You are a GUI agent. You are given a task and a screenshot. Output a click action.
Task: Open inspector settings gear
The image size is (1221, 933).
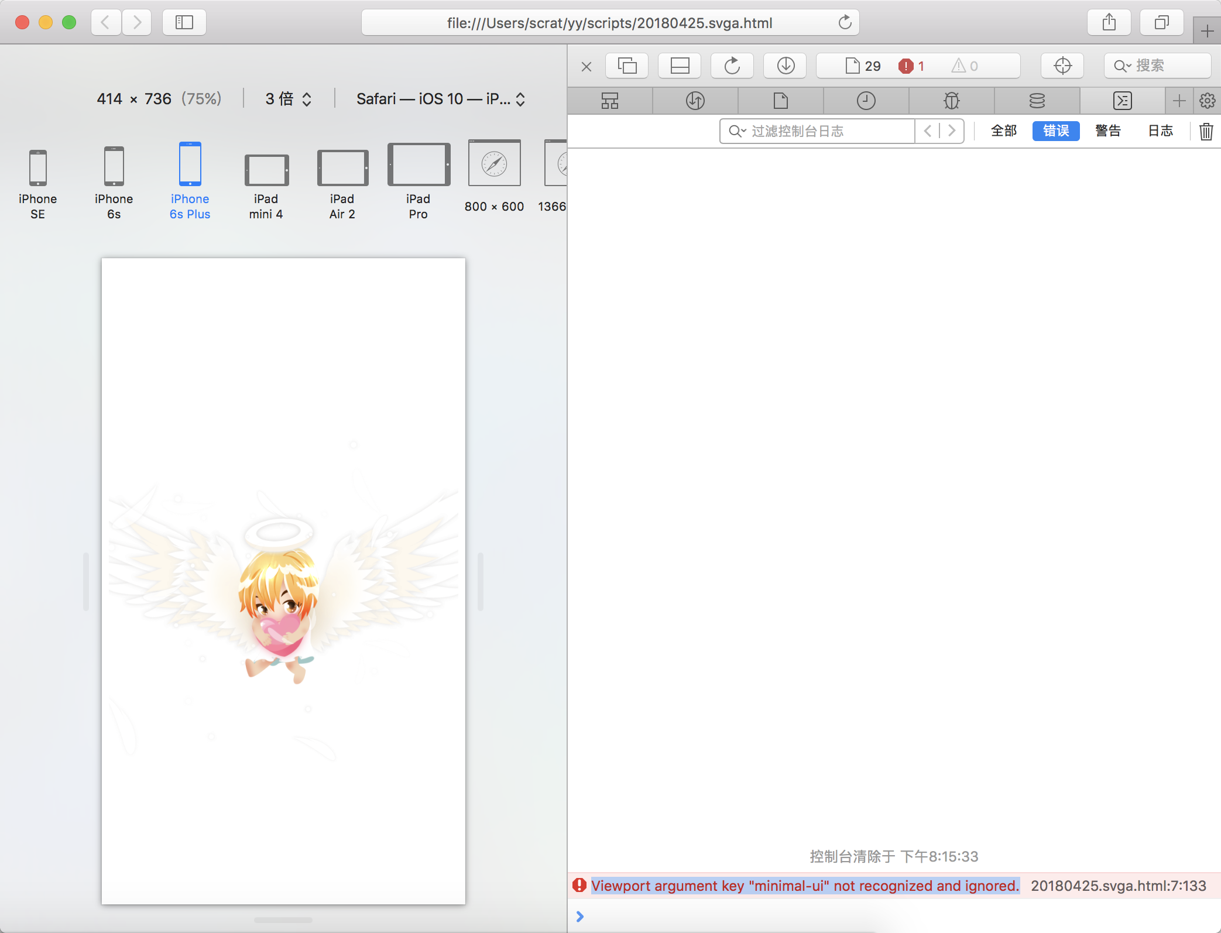point(1207,101)
